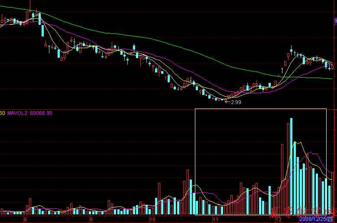Click the 2.99 lowest price label
337x223 pixels.
[x=236, y=102]
